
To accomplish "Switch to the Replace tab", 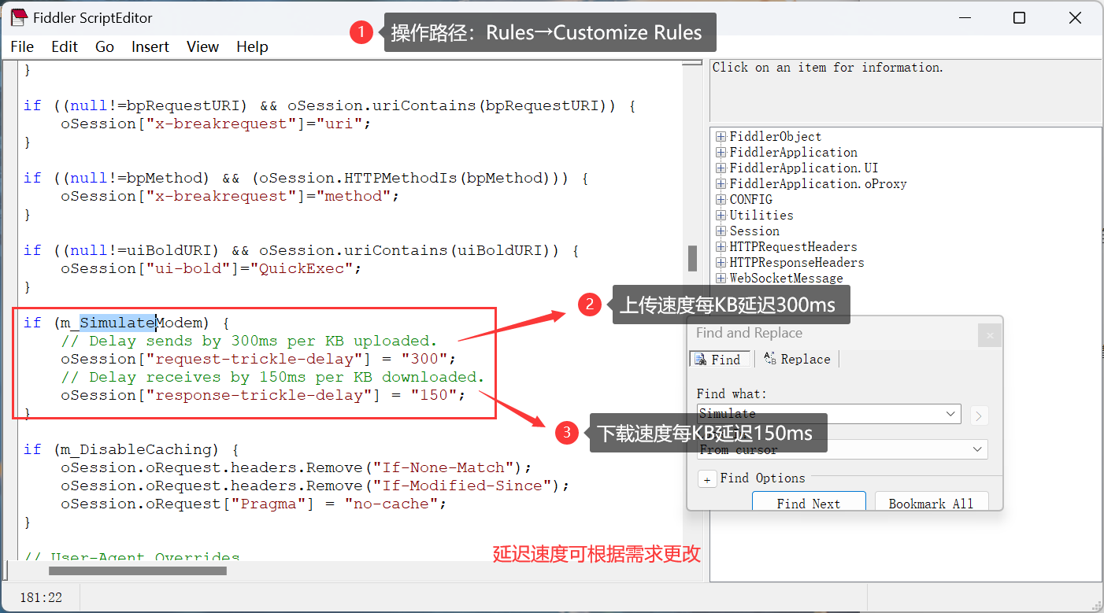I will pyautogui.click(x=797, y=360).
